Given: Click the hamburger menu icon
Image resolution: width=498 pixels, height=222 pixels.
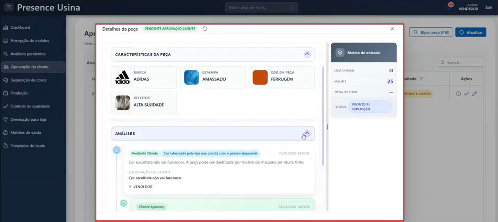Looking at the screenshot, I should (9, 7).
